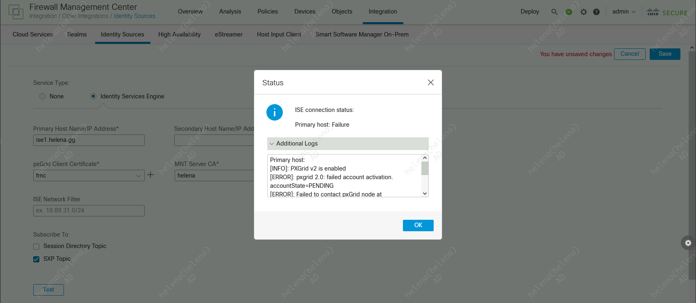Open the pxGrid Client Certificate dropdown
The height and width of the screenshot is (303, 696).
(x=89, y=175)
